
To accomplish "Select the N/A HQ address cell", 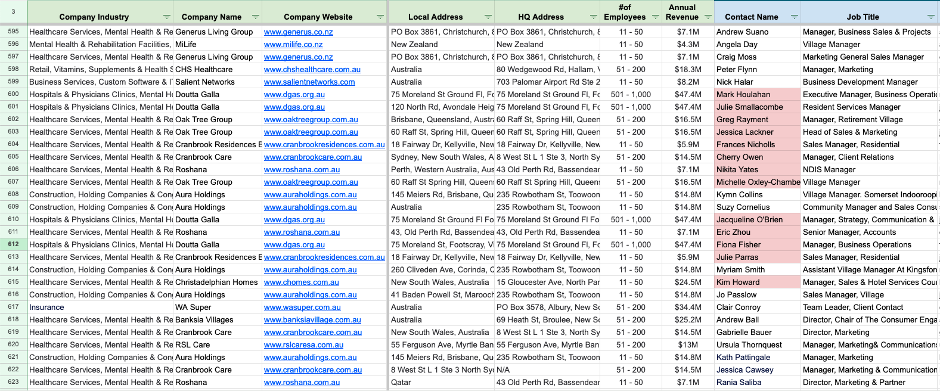I will pos(547,370).
